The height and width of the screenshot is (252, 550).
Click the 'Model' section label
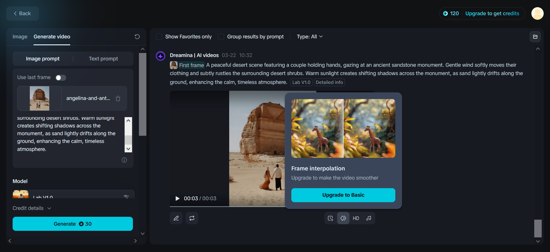click(20, 181)
